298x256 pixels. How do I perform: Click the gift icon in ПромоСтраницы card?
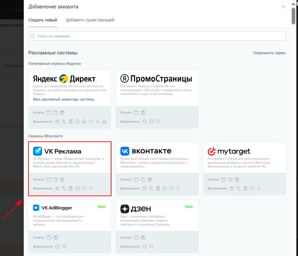tap(143, 112)
